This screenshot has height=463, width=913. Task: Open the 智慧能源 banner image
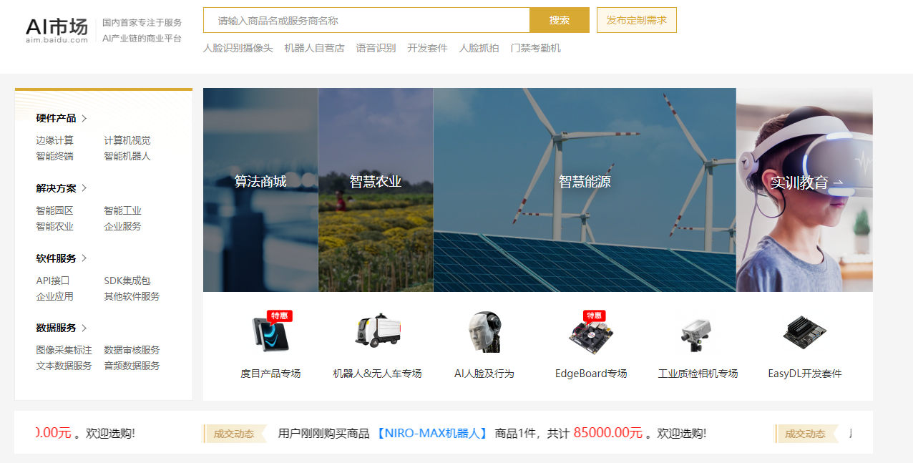(x=585, y=190)
